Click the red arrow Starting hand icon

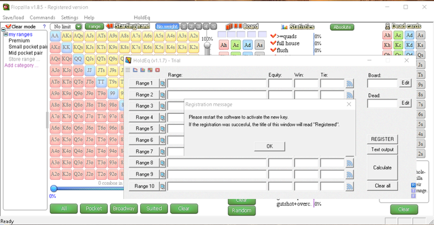click(110, 26)
